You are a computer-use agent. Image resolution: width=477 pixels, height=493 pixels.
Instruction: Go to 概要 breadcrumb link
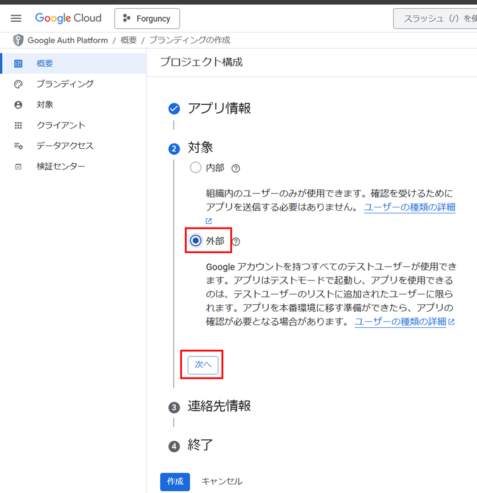click(129, 40)
